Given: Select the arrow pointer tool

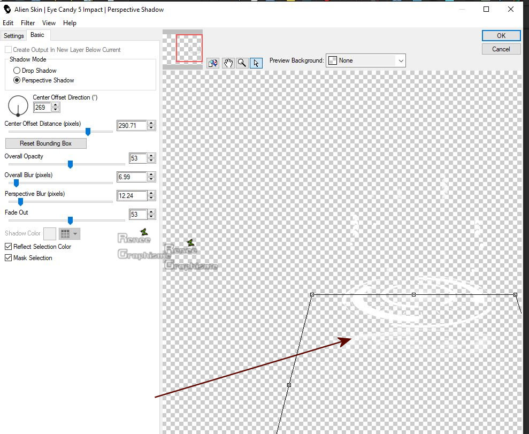Looking at the screenshot, I should point(256,63).
